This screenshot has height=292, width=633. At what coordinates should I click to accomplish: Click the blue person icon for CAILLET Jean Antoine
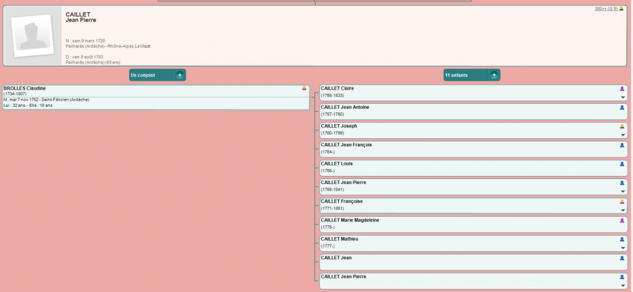point(622,107)
